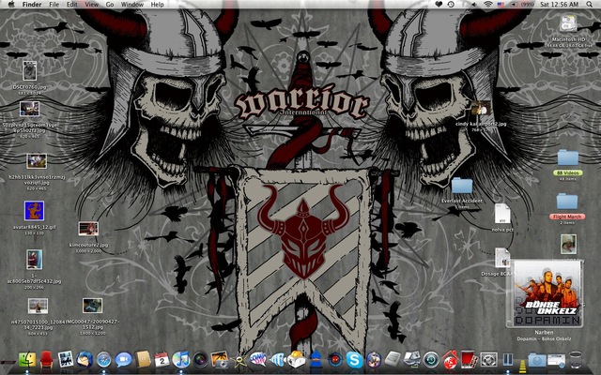The width and height of the screenshot is (601, 375).
Task: Open the Edit menu
Action: (71, 4)
